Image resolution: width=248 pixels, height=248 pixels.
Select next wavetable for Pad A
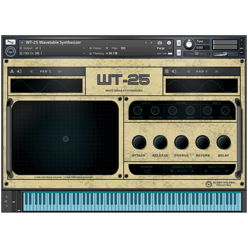[x=60, y=71]
